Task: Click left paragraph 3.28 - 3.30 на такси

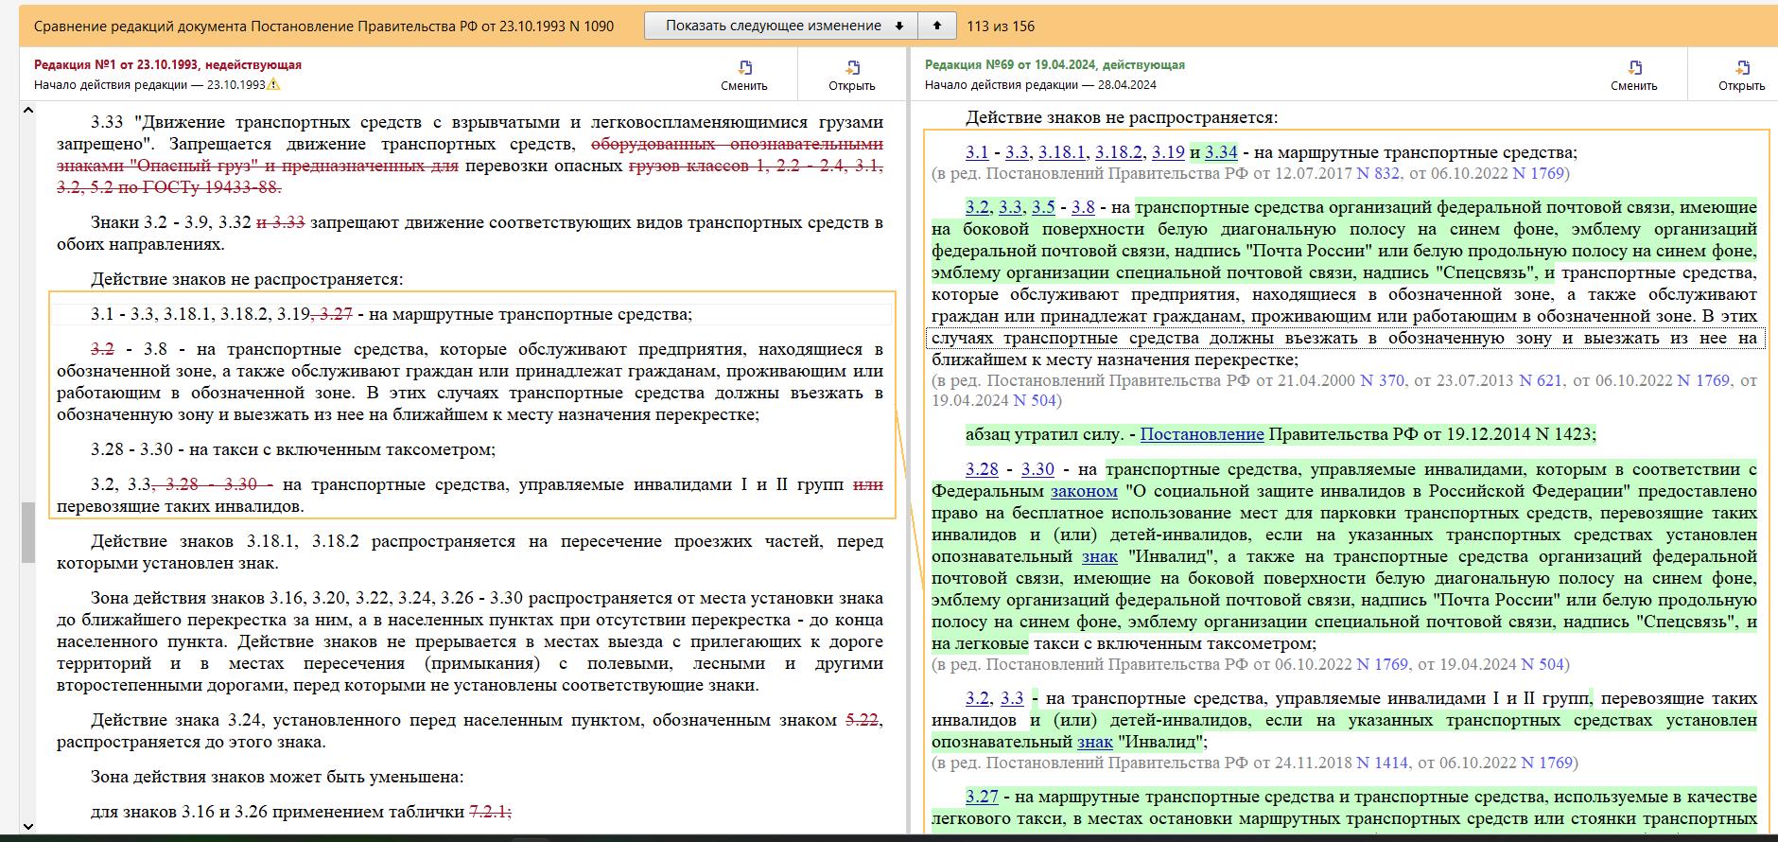Action: pos(293,449)
